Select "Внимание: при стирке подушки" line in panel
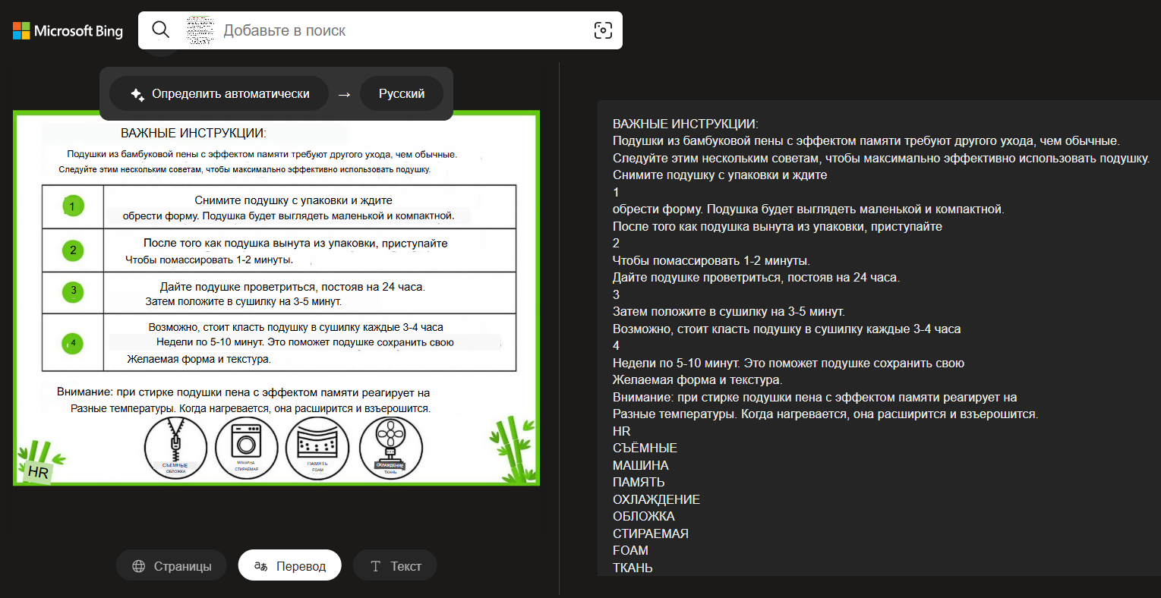1161x598 pixels. coord(815,398)
